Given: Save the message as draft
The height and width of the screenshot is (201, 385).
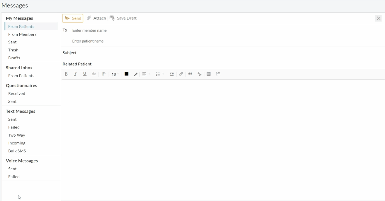Looking at the screenshot, I should [123, 18].
